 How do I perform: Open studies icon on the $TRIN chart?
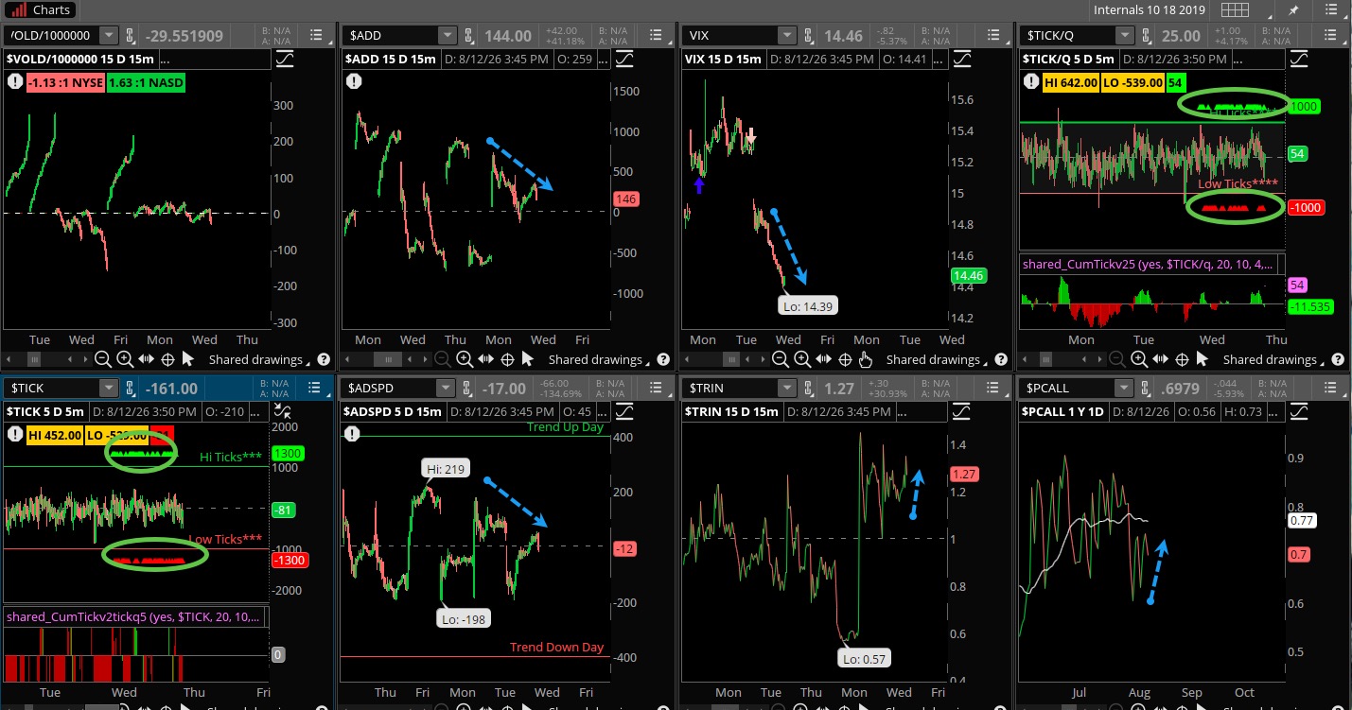pos(962,411)
